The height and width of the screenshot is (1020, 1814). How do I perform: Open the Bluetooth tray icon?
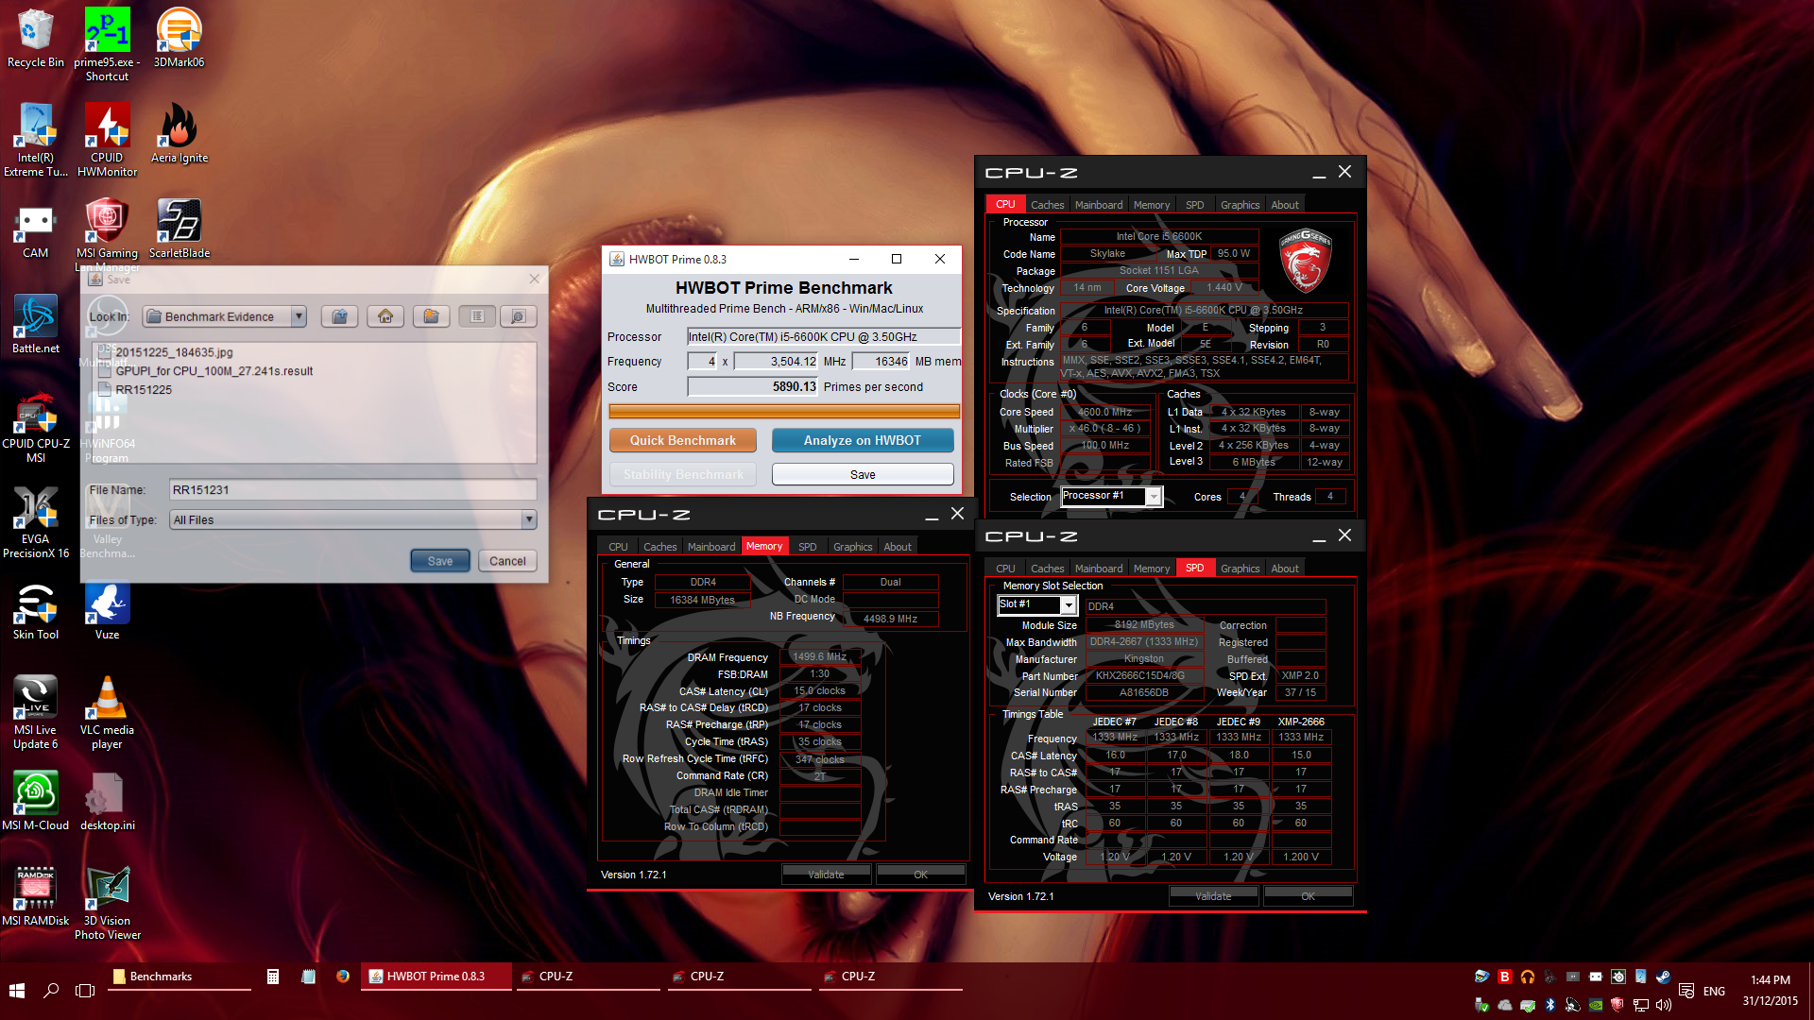[1549, 1005]
